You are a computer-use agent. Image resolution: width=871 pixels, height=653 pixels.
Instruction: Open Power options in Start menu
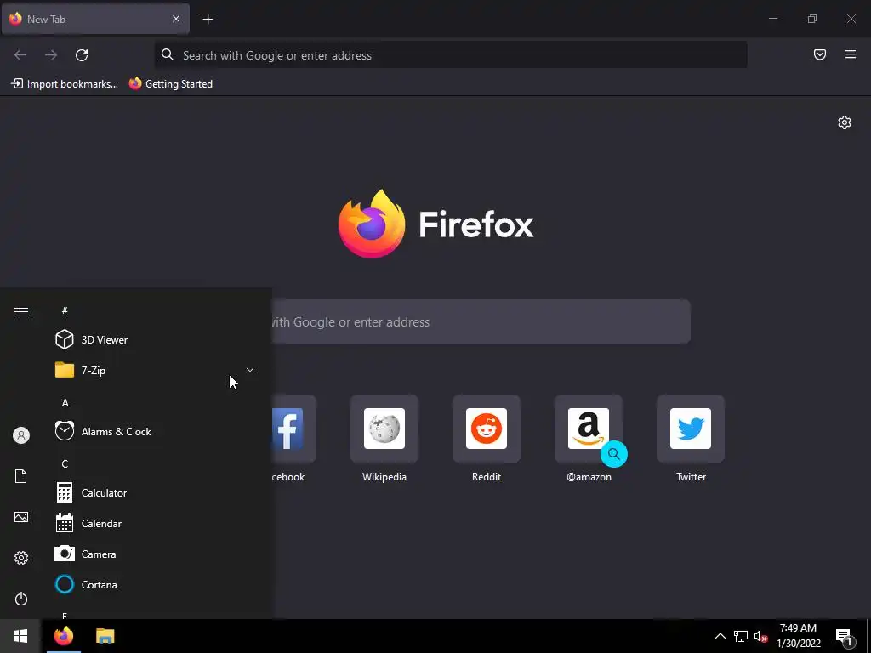pyautogui.click(x=21, y=599)
